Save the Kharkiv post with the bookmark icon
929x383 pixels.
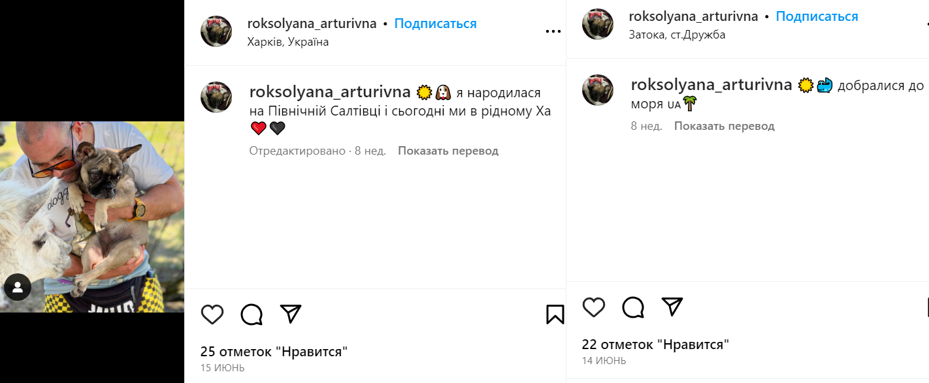[555, 314]
